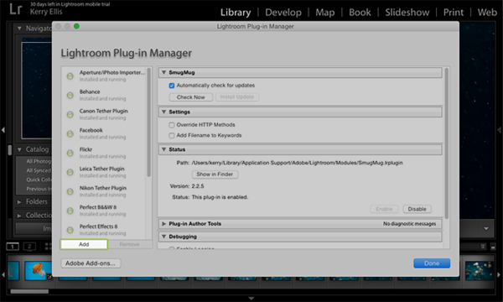This screenshot has height=302, width=503.
Task: Switch to the Library module
Action: (x=236, y=13)
